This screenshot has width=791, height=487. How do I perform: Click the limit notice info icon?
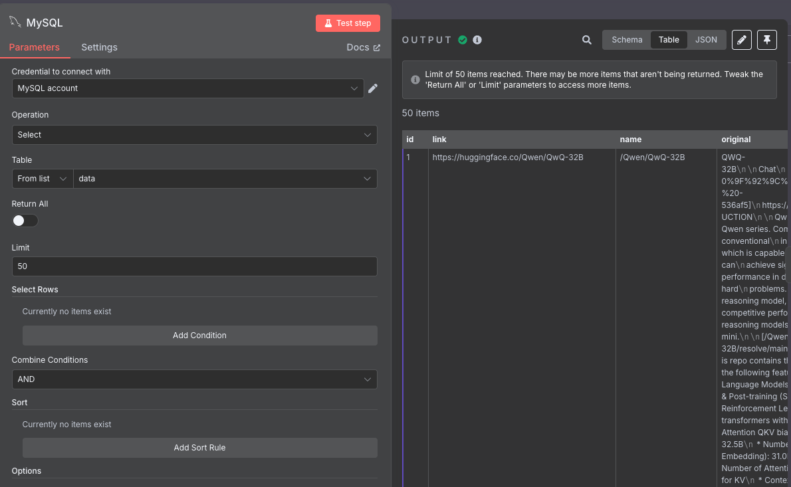pos(415,80)
